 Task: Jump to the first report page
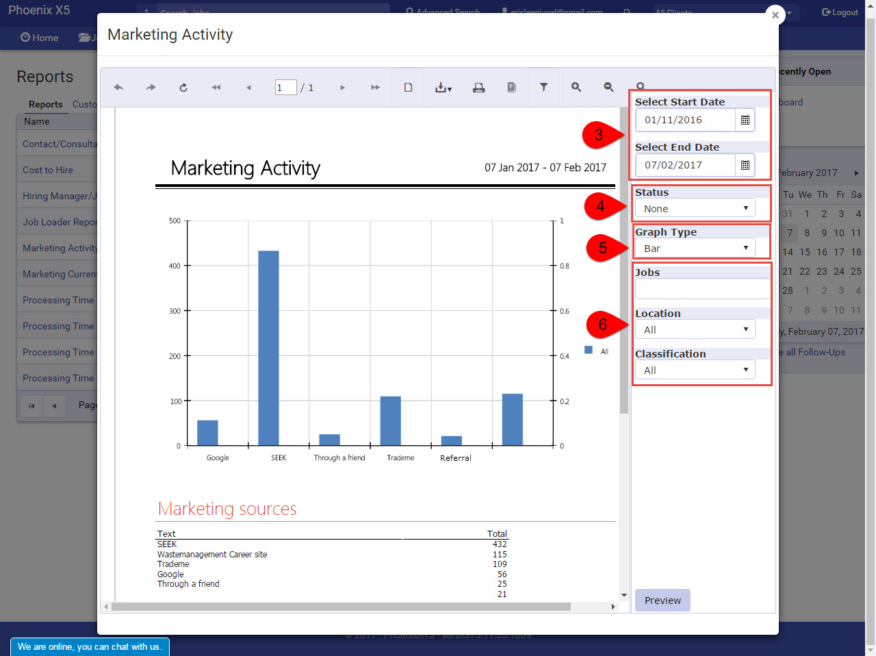(216, 88)
